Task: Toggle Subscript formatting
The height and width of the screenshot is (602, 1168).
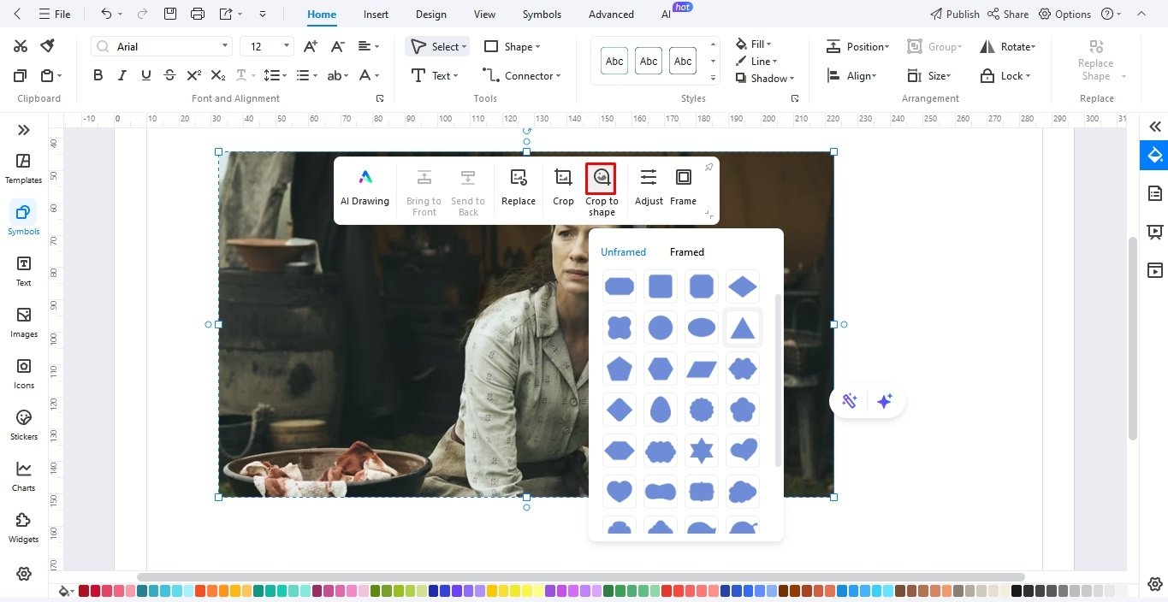Action: pyautogui.click(x=218, y=75)
